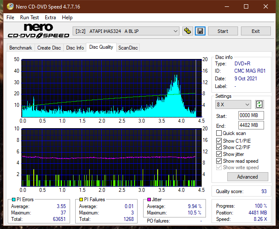Click the disabled Show write speed checkbox
The height and width of the screenshot is (229, 279).
(219, 167)
